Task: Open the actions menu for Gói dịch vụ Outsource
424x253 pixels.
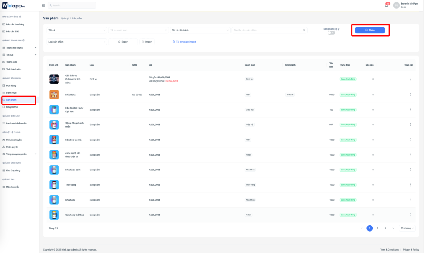Action: tap(410, 79)
